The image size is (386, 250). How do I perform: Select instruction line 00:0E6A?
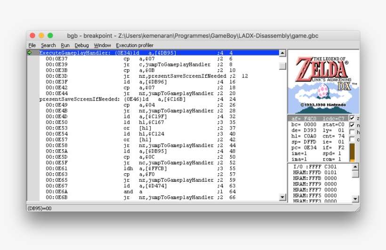(x=159, y=192)
